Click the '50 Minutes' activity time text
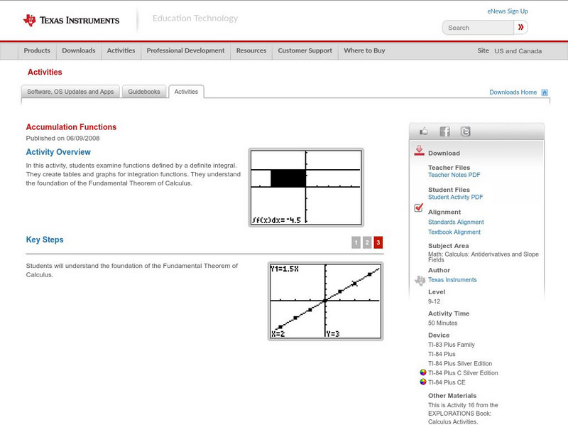Screen dimensions: 568x425 coord(442,323)
